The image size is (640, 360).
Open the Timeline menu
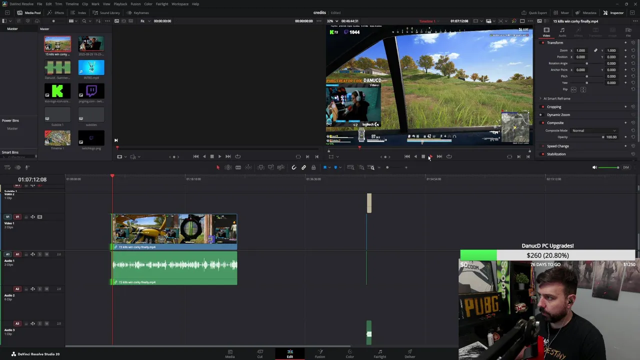[x=72, y=4]
